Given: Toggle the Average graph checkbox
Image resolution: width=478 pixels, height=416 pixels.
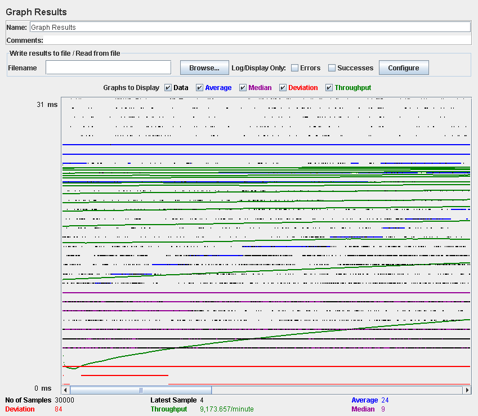Looking at the screenshot, I should coord(199,88).
